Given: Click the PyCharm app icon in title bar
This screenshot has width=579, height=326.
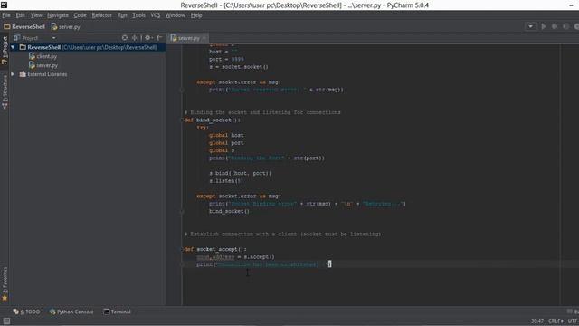Looking at the screenshot, I should (x=4, y=5).
